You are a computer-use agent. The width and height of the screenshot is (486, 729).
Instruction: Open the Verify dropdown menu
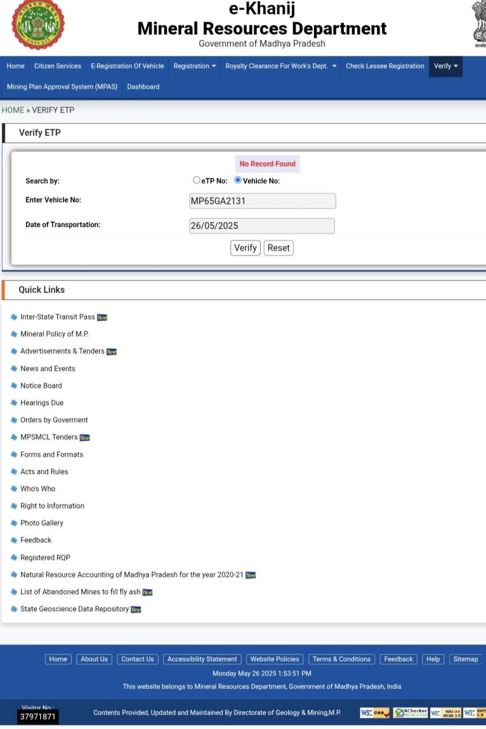click(x=446, y=66)
